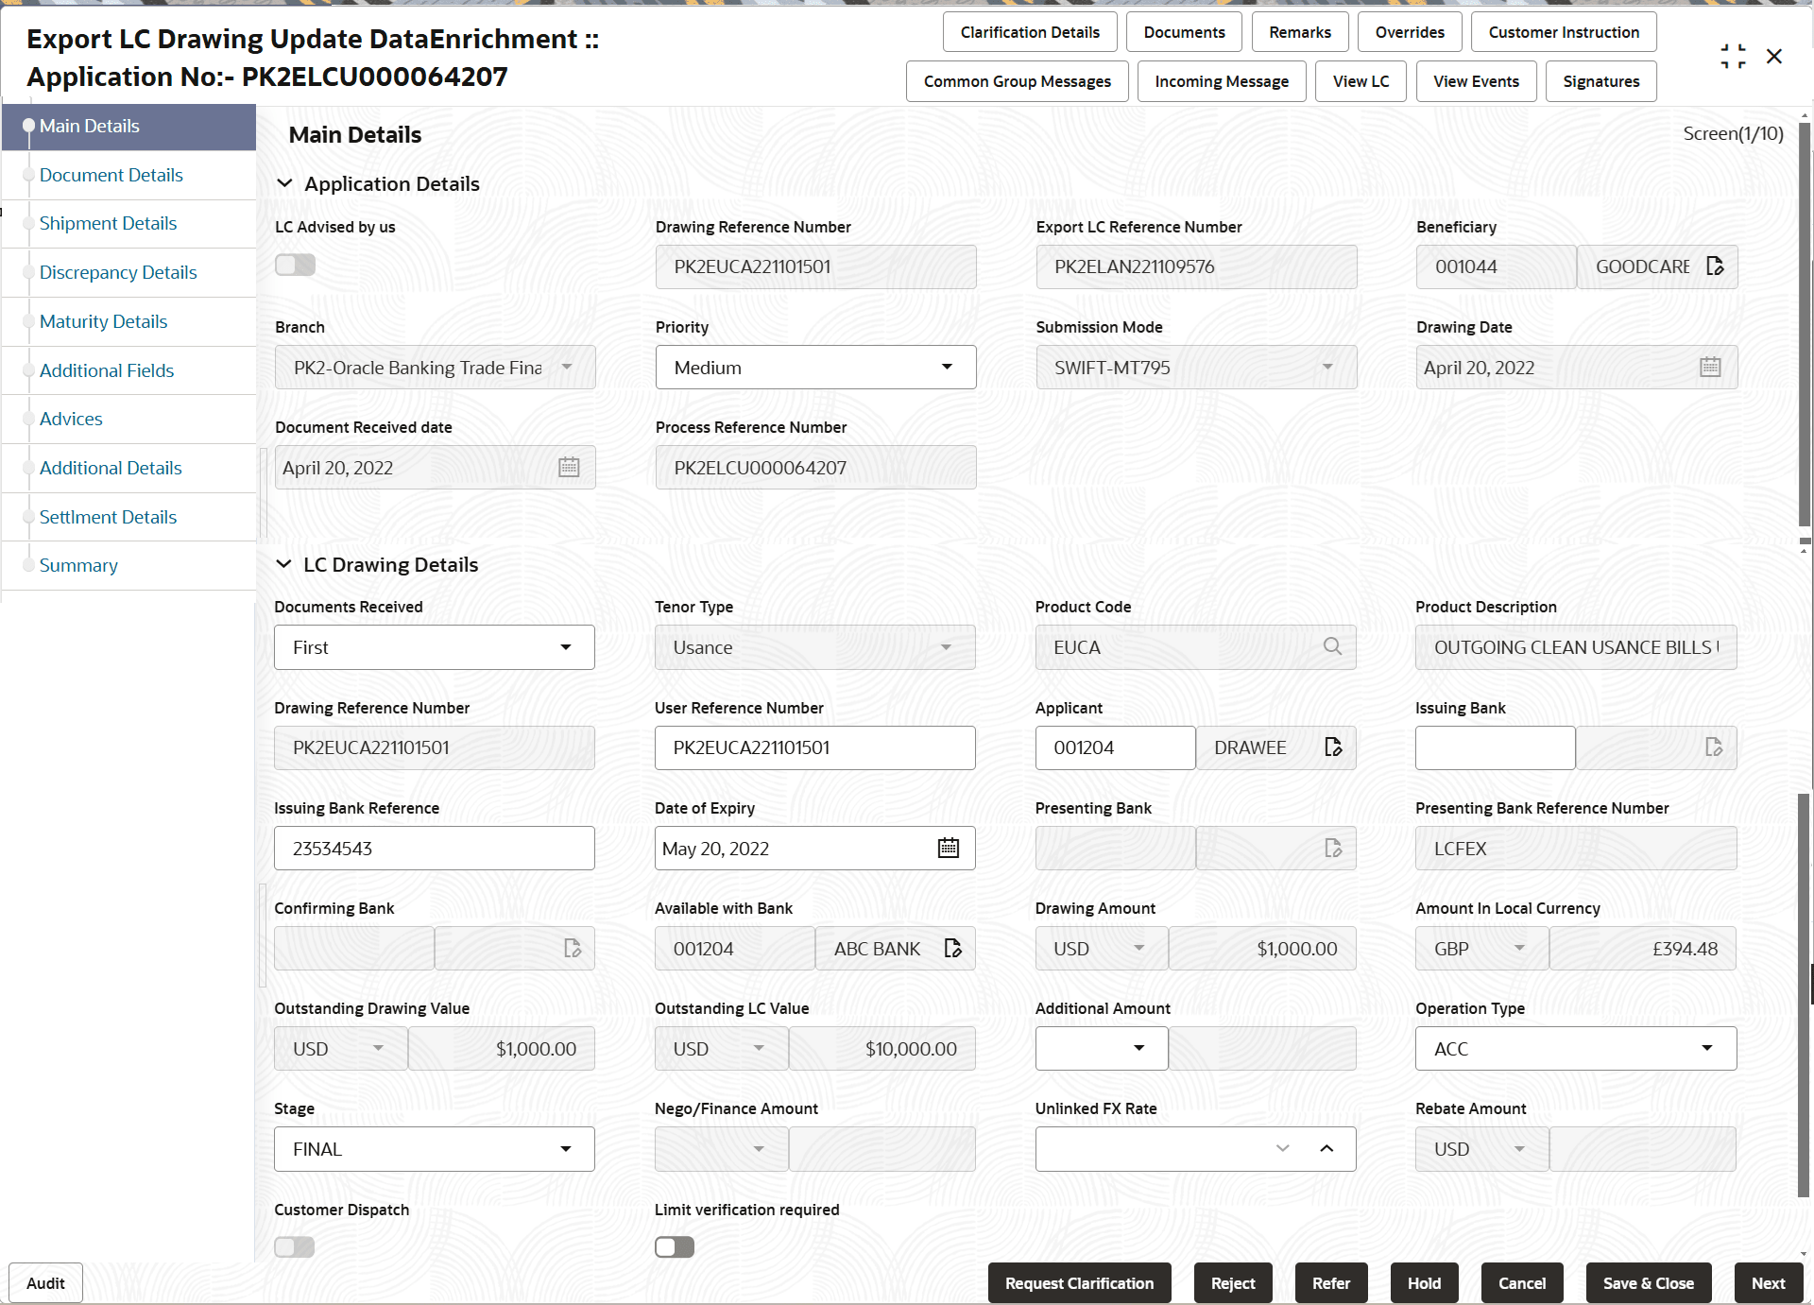Image resolution: width=1814 pixels, height=1305 pixels.
Task: Open the Priority dropdown
Action: [946, 367]
